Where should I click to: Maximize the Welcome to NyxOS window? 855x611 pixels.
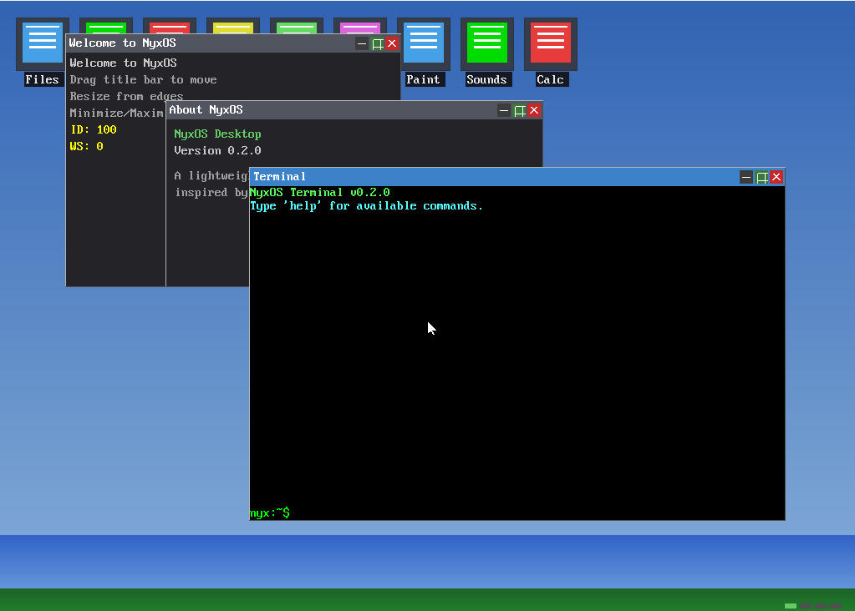point(377,43)
